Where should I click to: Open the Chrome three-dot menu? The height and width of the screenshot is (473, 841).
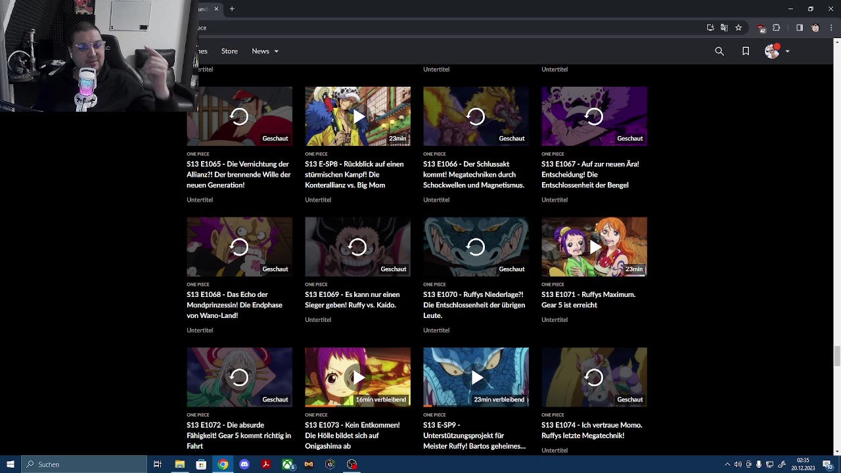[830, 28]
